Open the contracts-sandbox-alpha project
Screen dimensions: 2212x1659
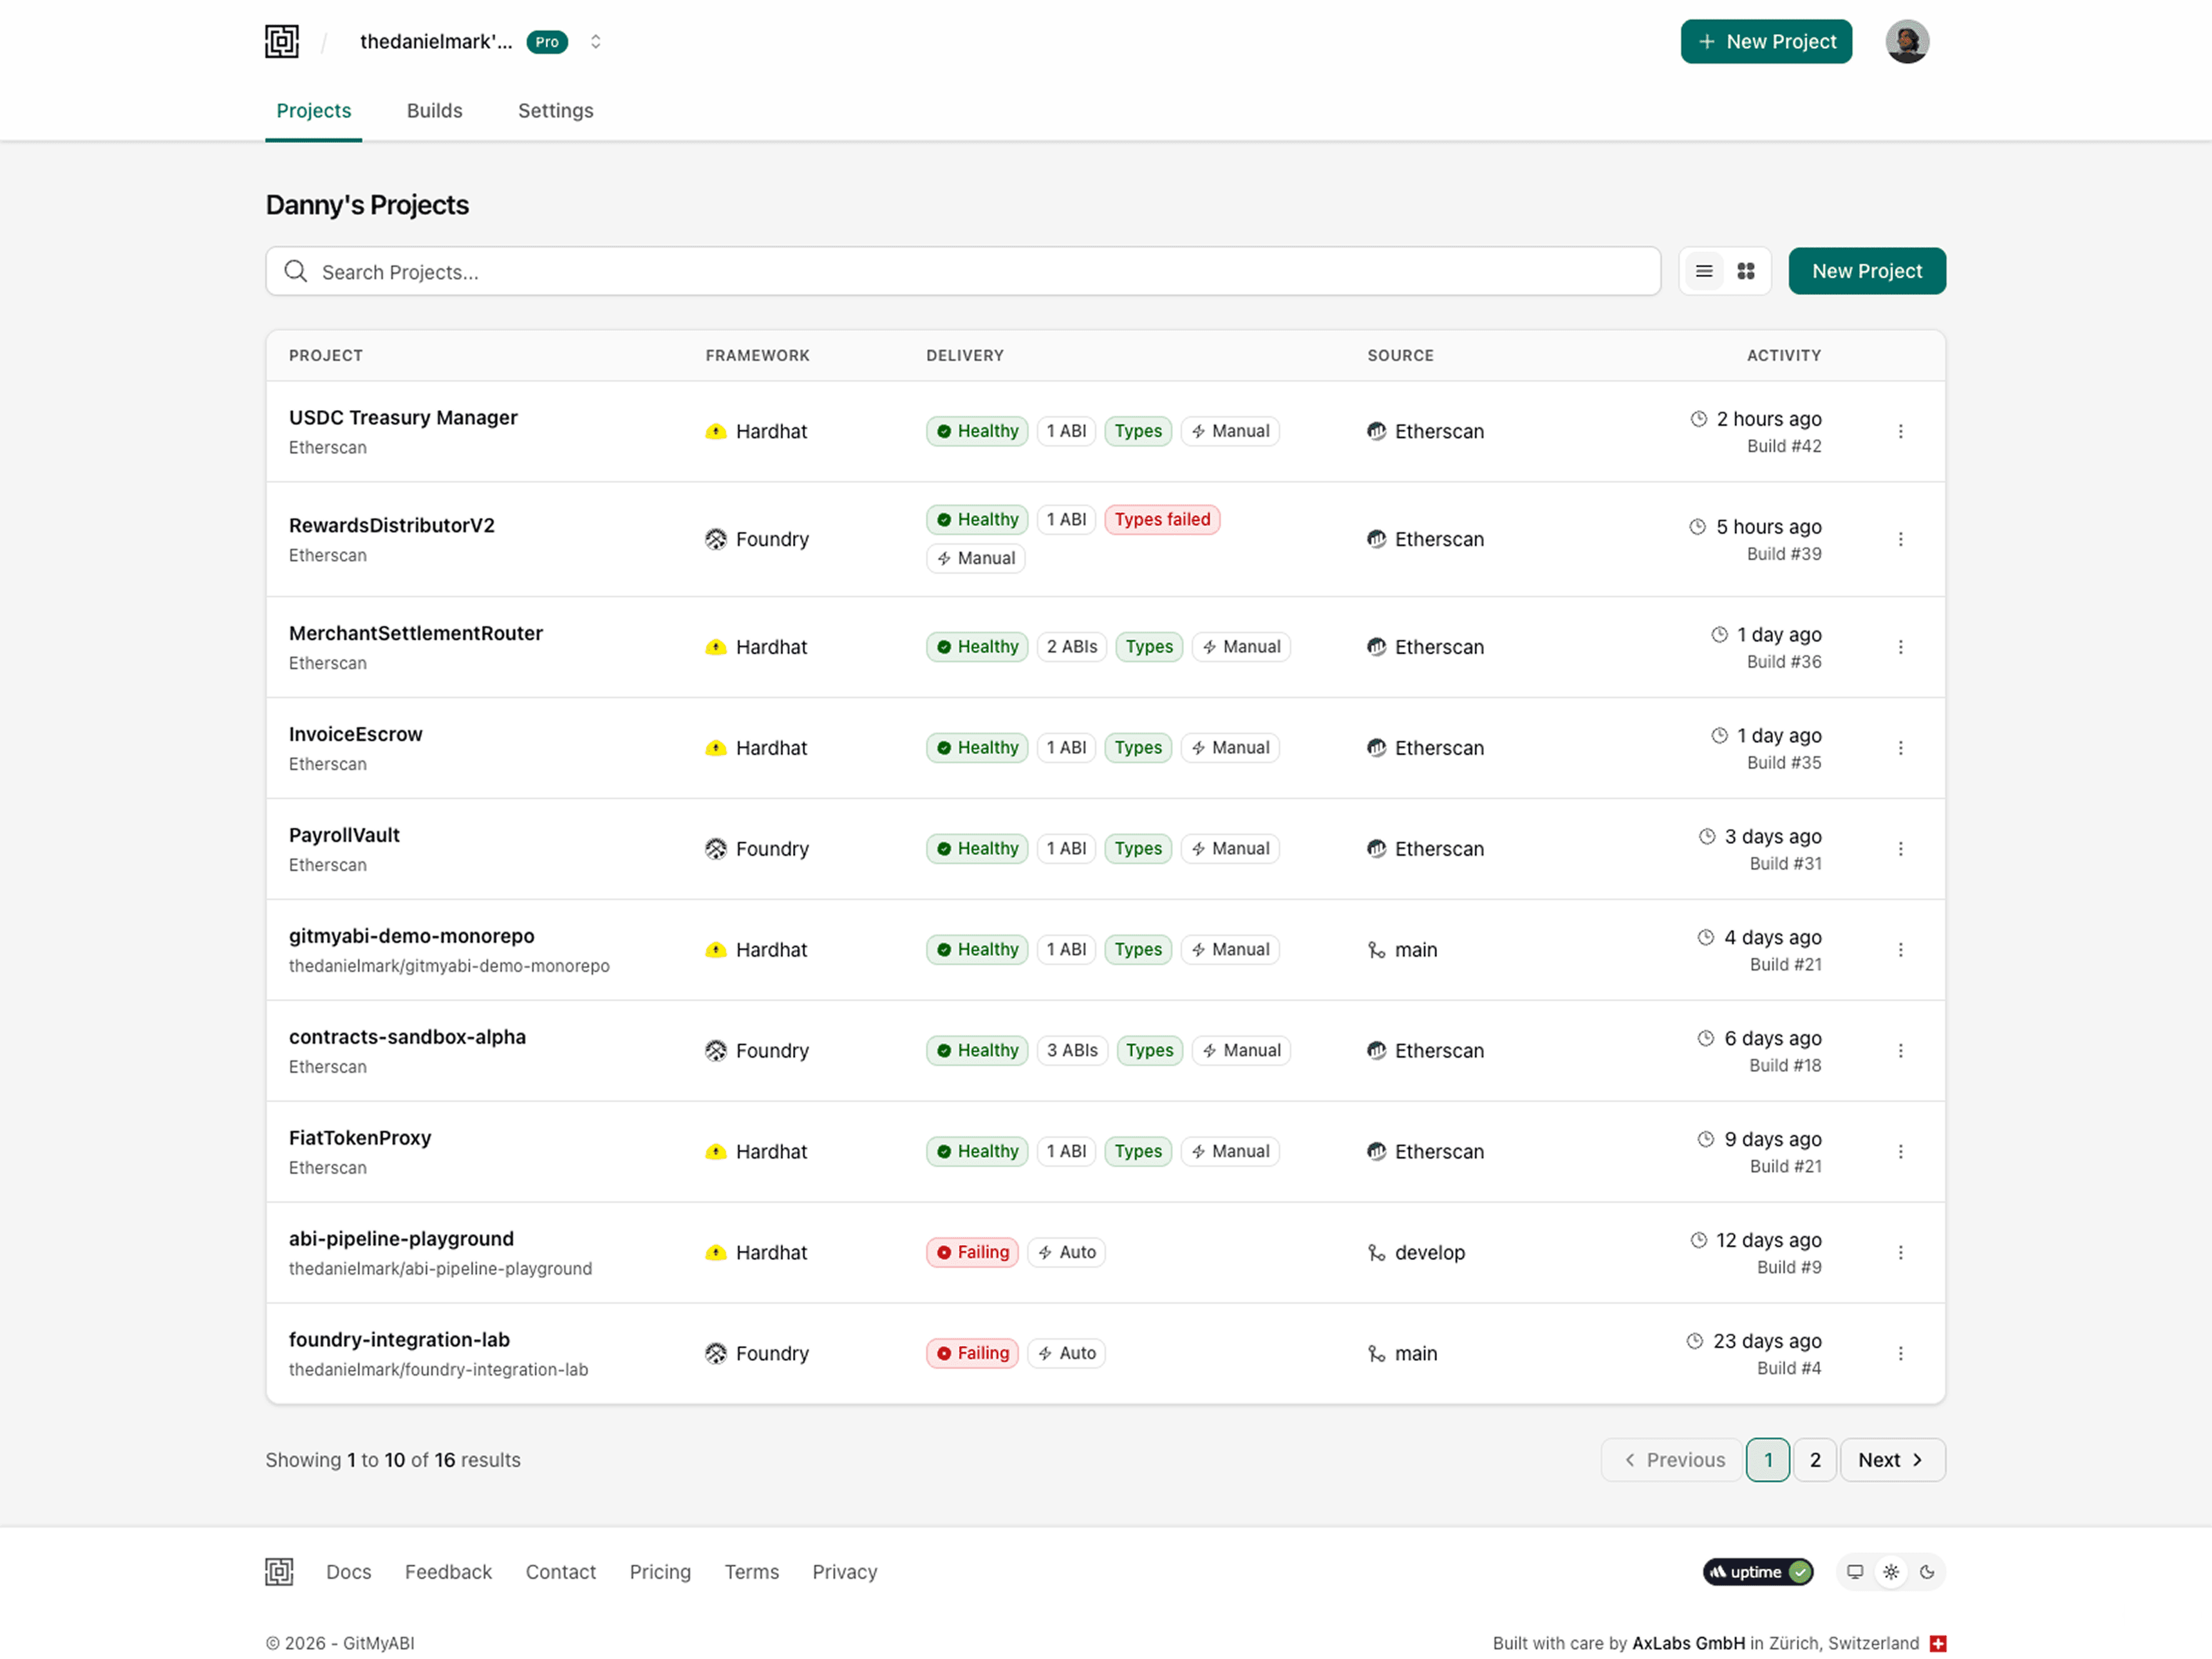pyautogui.click(x=407, y=1037)
